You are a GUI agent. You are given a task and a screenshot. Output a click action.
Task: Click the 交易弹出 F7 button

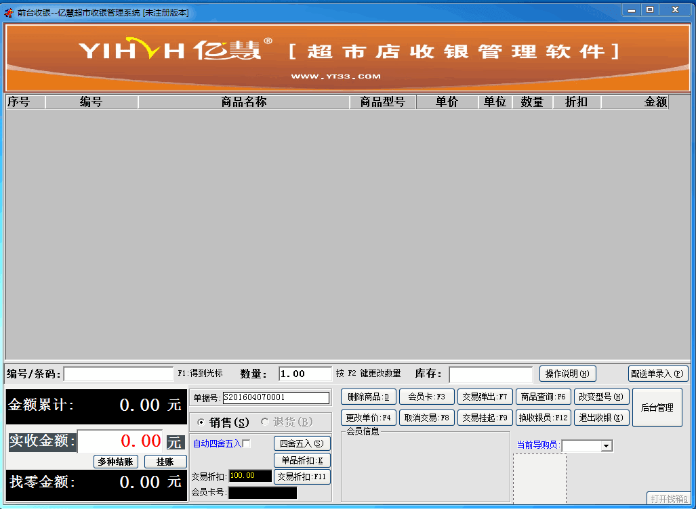click(485, 397)
